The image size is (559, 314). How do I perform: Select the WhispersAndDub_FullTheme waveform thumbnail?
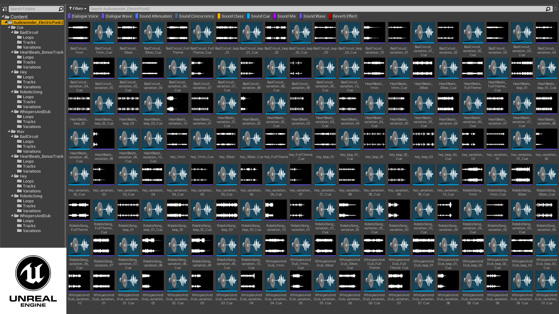pyautogui.click(x=374, y=246)
